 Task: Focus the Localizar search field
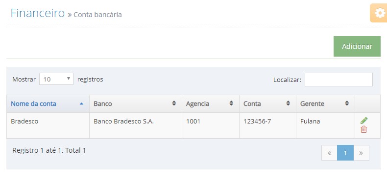click(x=339, y=80)
